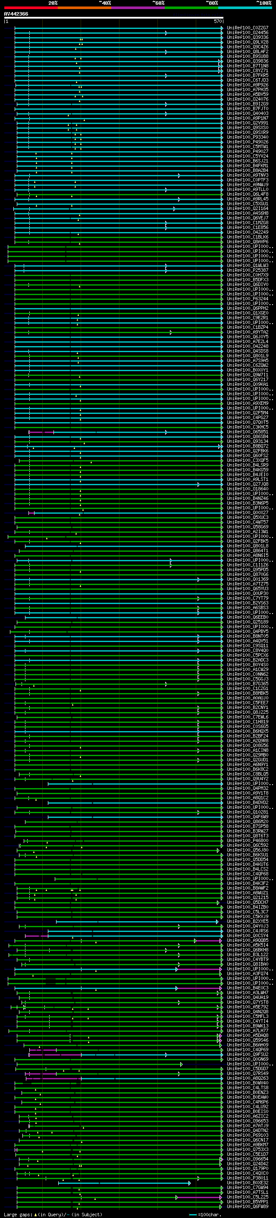Open hit UniRef100_Q6PPH2
Image resolution: width=276 pixels, height=1218 pixels.
point(248,308)
